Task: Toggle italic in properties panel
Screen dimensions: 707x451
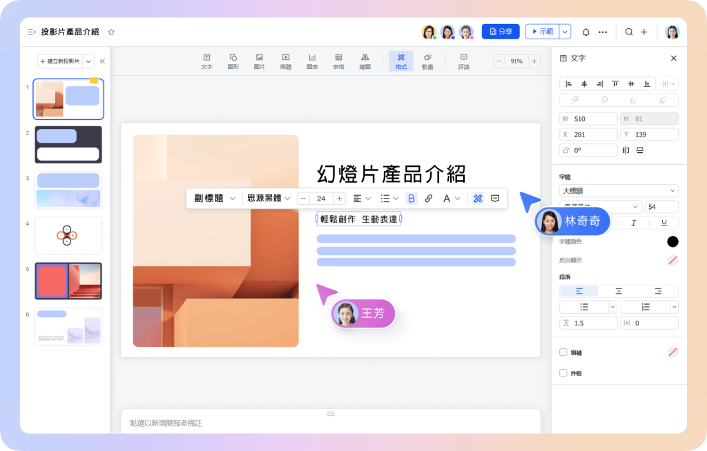Action: 634,223
